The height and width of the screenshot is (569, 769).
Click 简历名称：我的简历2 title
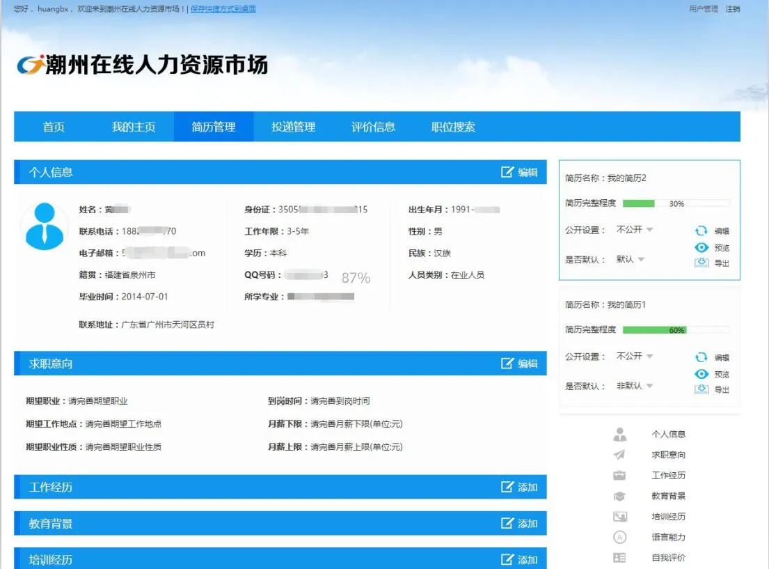click(x=605, y=178)
